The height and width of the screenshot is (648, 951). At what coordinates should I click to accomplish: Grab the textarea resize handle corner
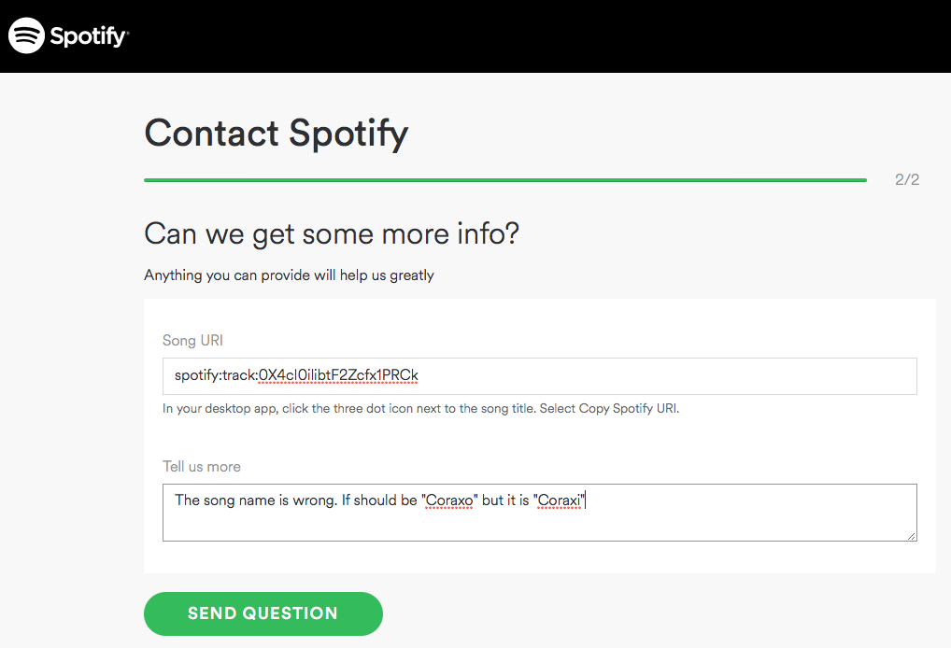tap(912, 536)
